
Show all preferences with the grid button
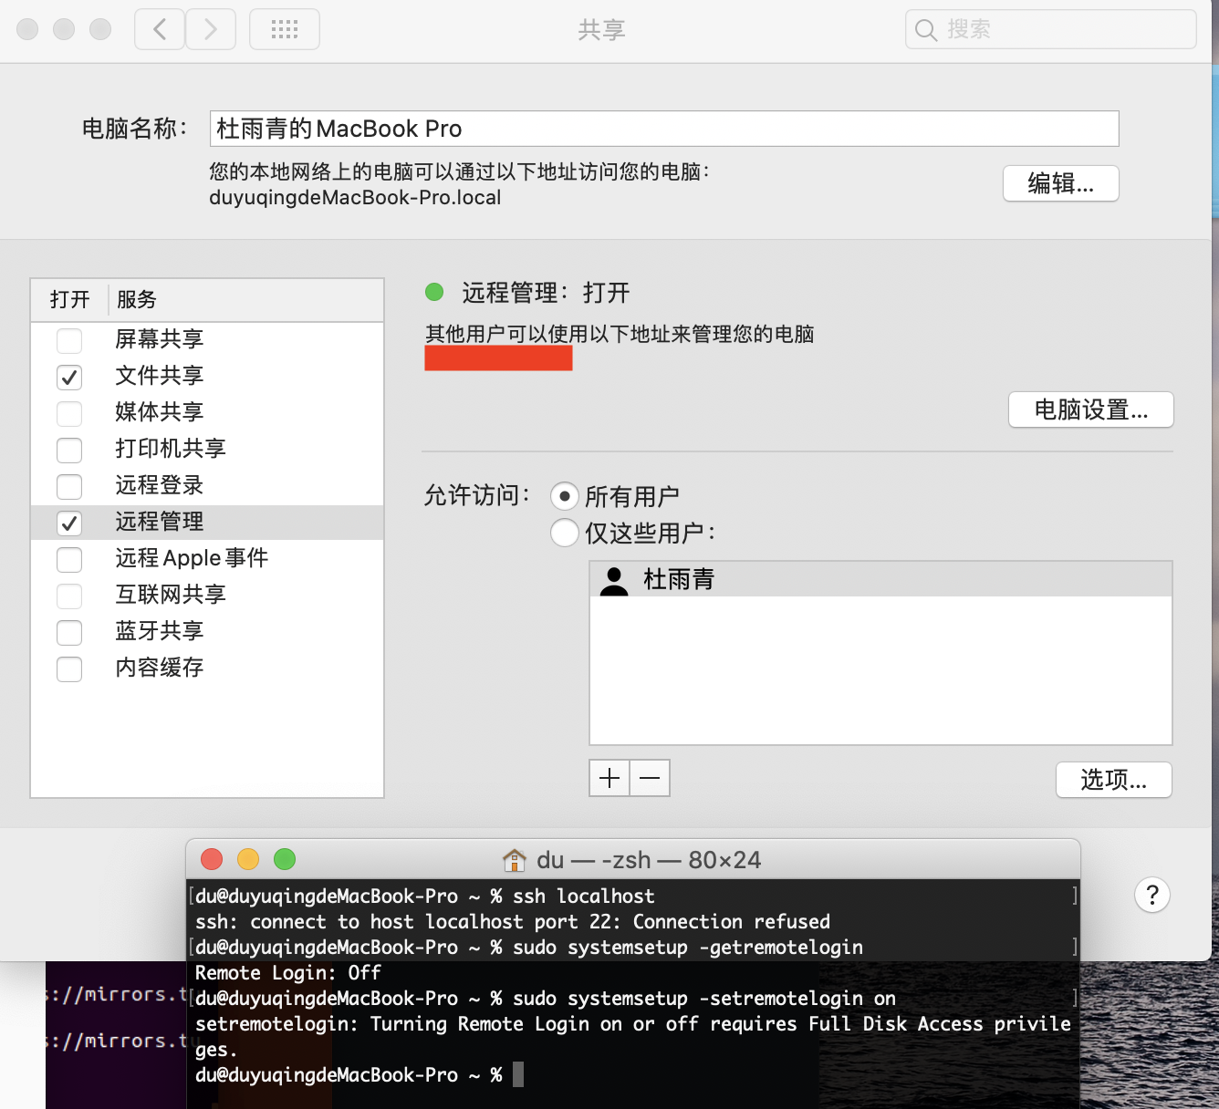[285, 29]
